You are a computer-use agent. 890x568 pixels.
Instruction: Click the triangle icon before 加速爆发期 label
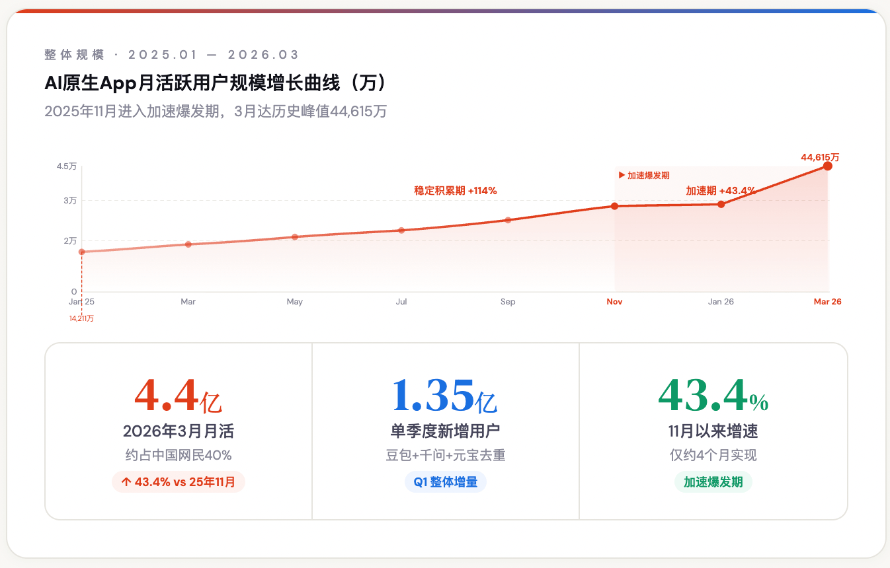click(x=622, y=176)
